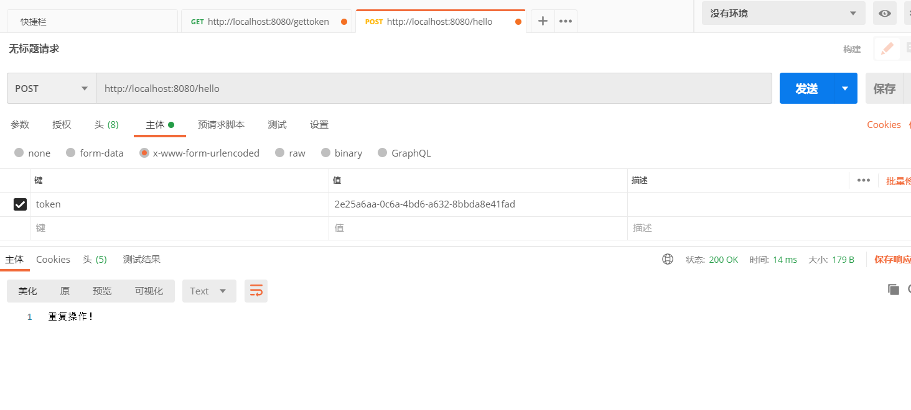Open the 授权 request tab
Image resolution: width=911 pixels, height=410 pixels.
pos(62,124)
